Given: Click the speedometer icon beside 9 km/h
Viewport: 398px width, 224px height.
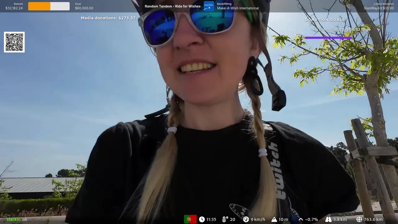Looking at the screenshot, I should [x=246, y=219].
